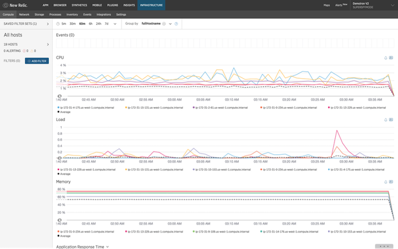Open the APM product tab
The image size is (398, 249).
click(46, 5)
